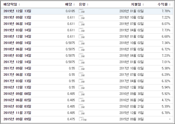
Task: Click 3M calendar icon in 2017년 12월 14일 row
Action: click(x=81, y=62)
